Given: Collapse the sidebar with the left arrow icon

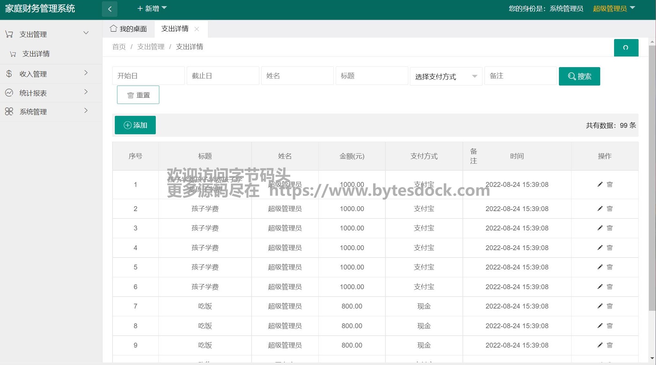Looking at the screenshot, I should (x=110, y=9).
